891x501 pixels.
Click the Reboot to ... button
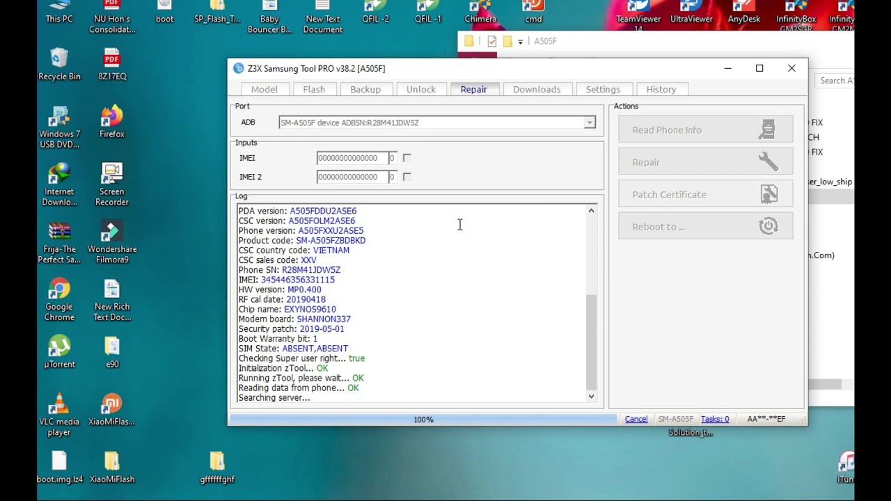(x=705, y=226)
